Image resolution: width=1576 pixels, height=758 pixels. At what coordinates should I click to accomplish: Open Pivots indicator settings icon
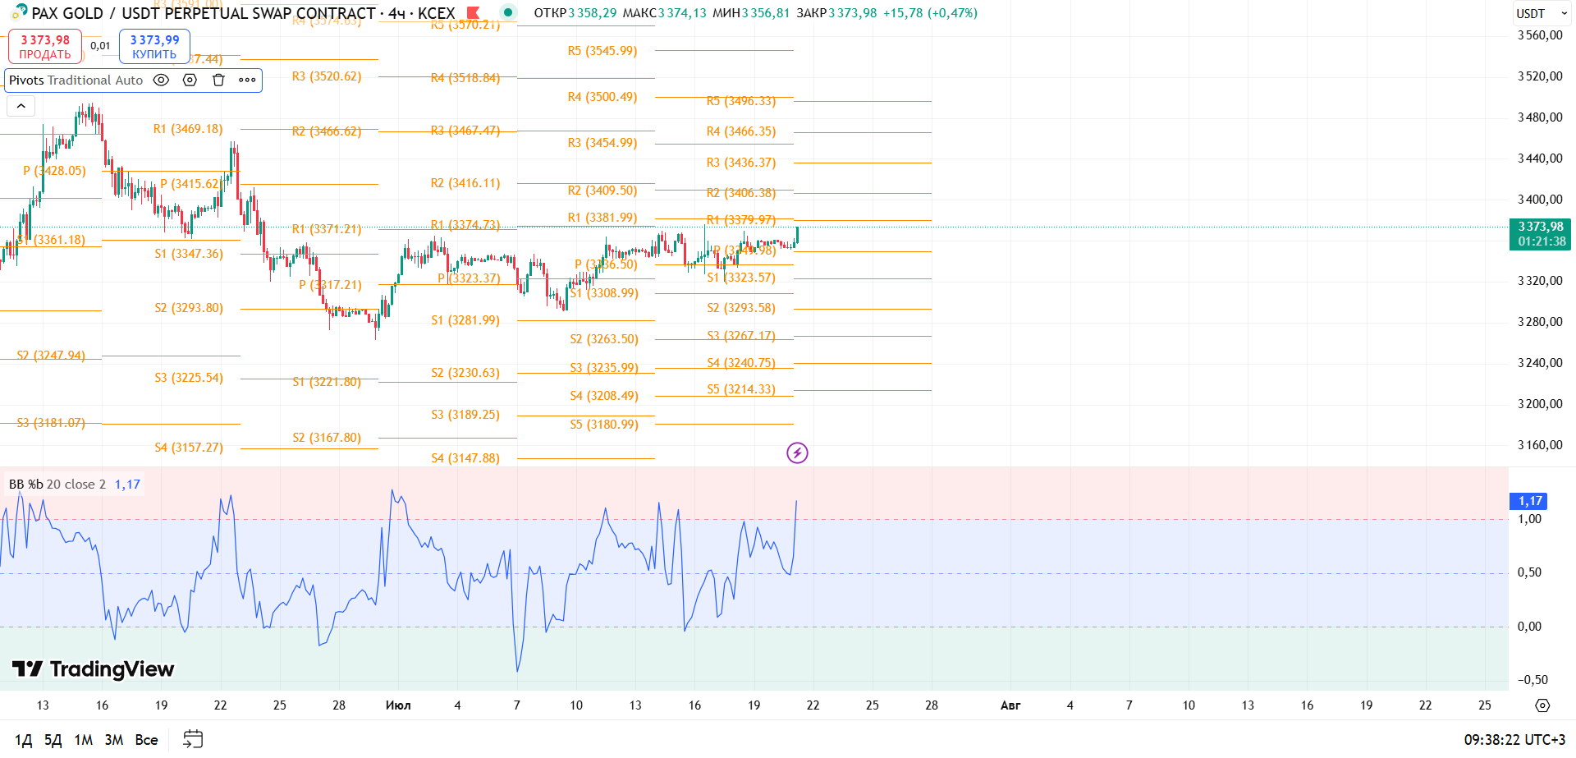[190, 80]
